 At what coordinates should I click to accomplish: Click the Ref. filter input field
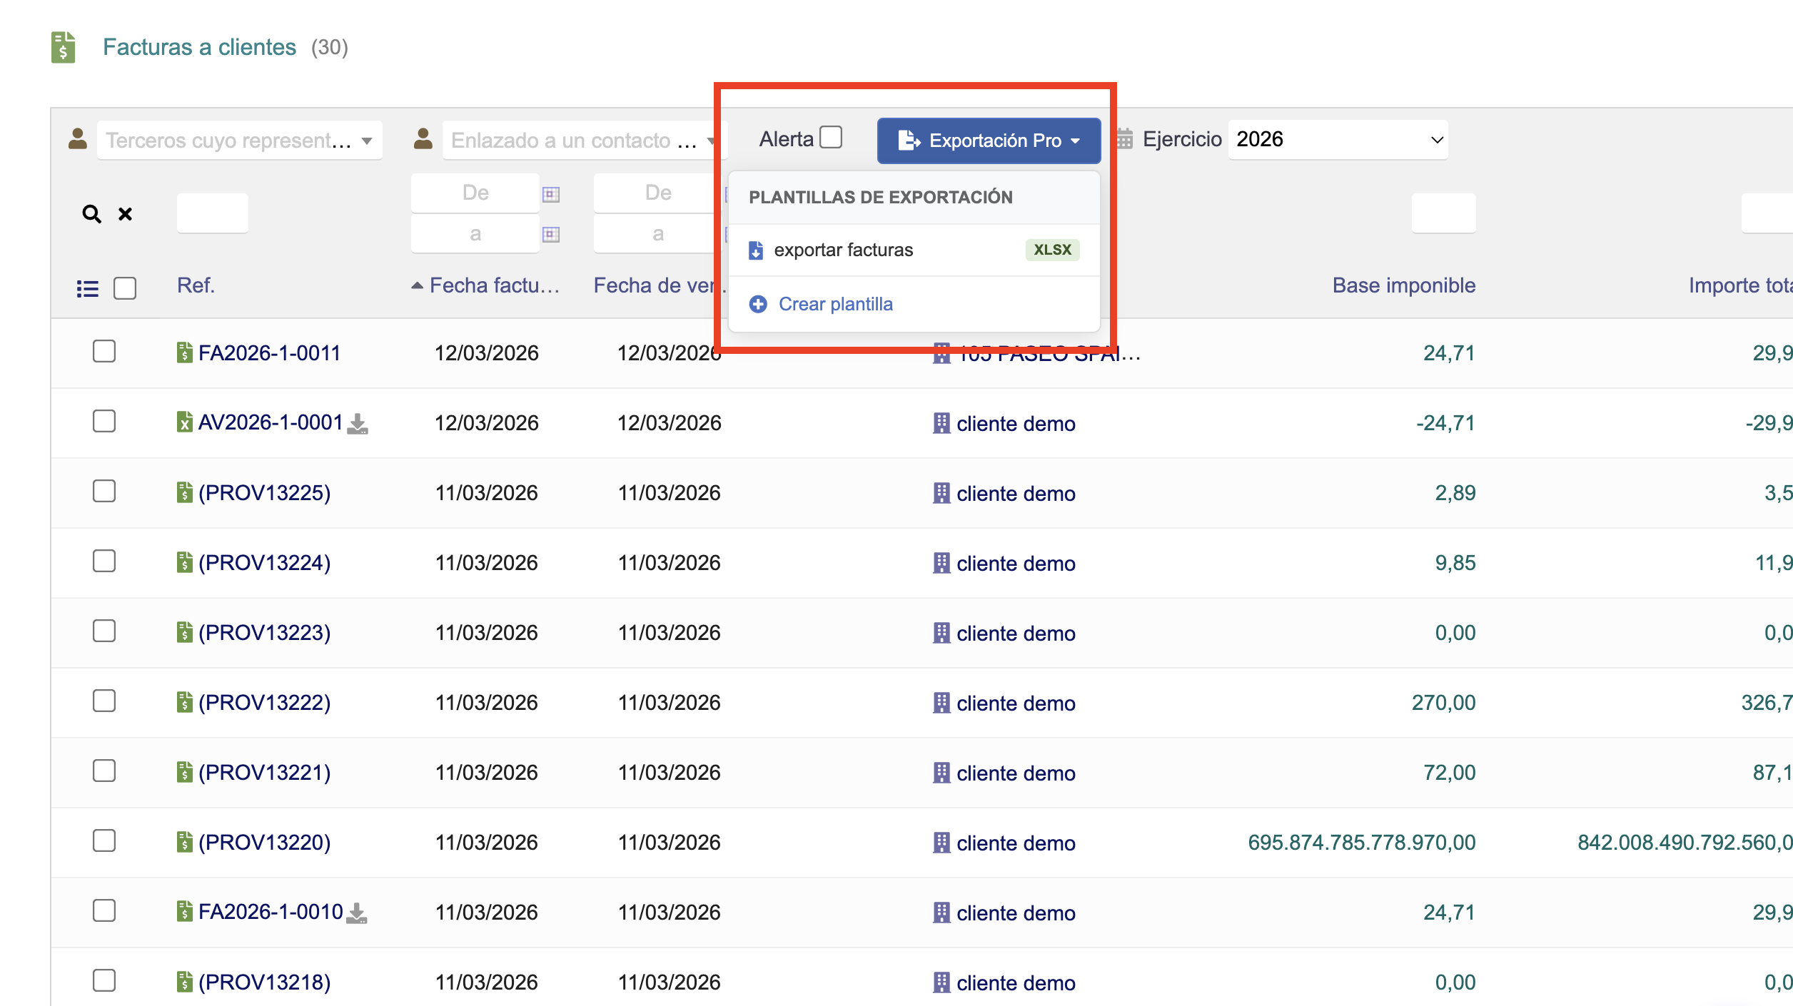pos(213,213)
